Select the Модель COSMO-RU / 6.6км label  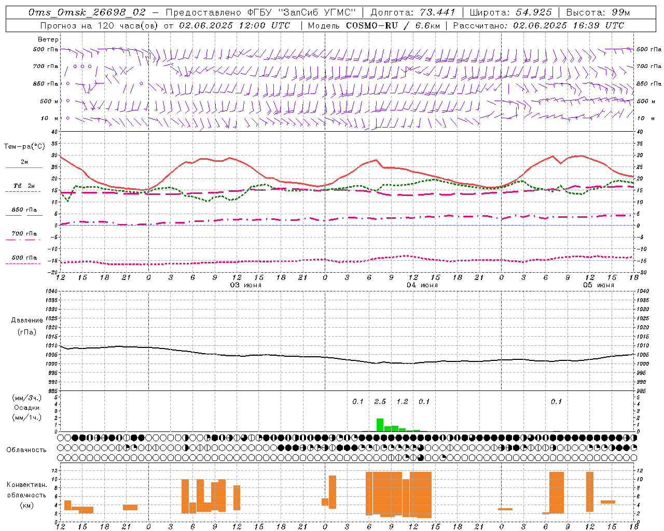(x=374, y=25)
